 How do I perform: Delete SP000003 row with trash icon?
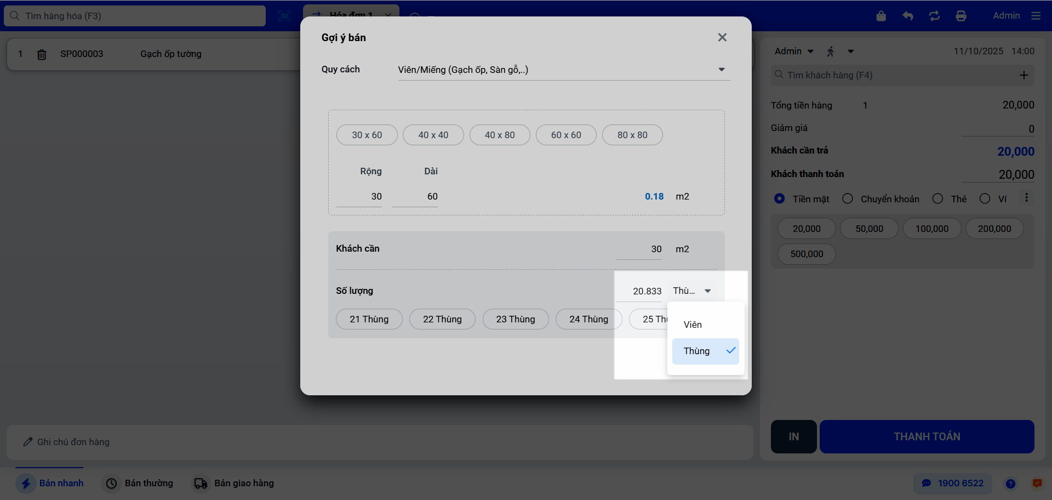pos(42,54)
